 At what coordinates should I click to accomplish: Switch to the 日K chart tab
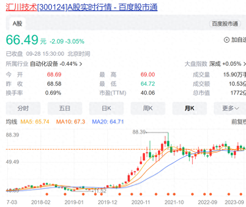pyautogui.click(x=106, y=108)
